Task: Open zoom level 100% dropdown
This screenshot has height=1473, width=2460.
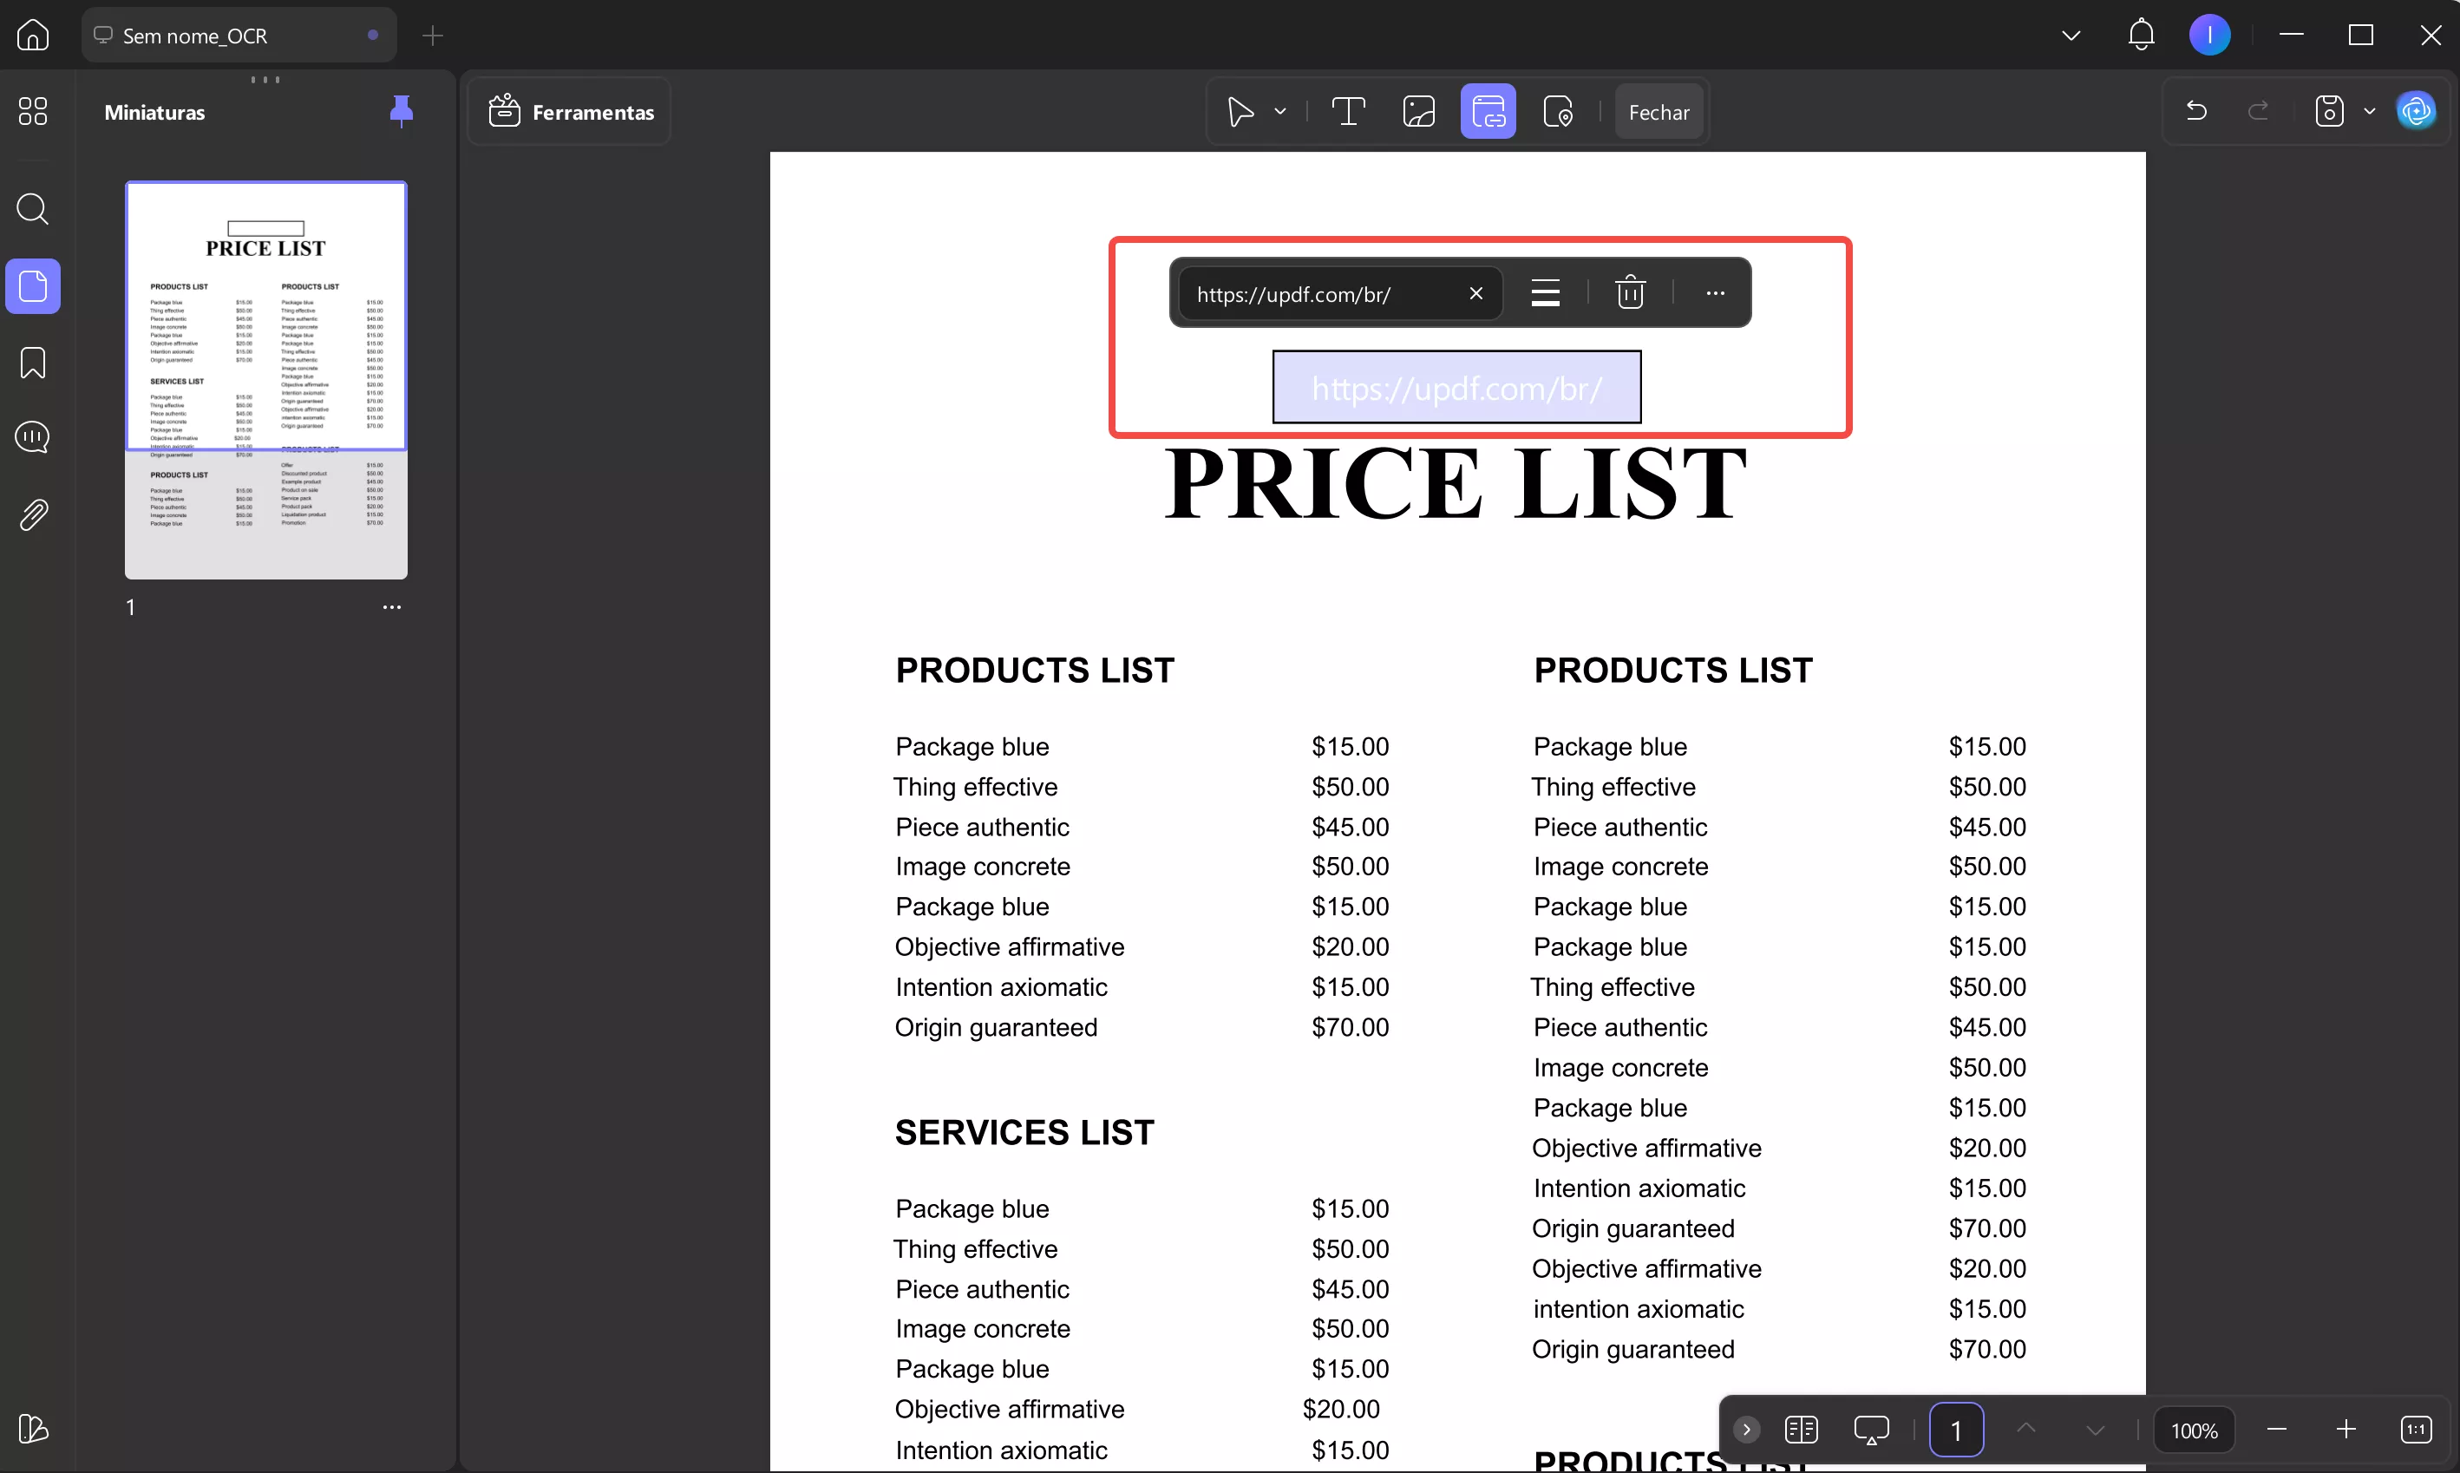Action: (x=2193, y=1430)
